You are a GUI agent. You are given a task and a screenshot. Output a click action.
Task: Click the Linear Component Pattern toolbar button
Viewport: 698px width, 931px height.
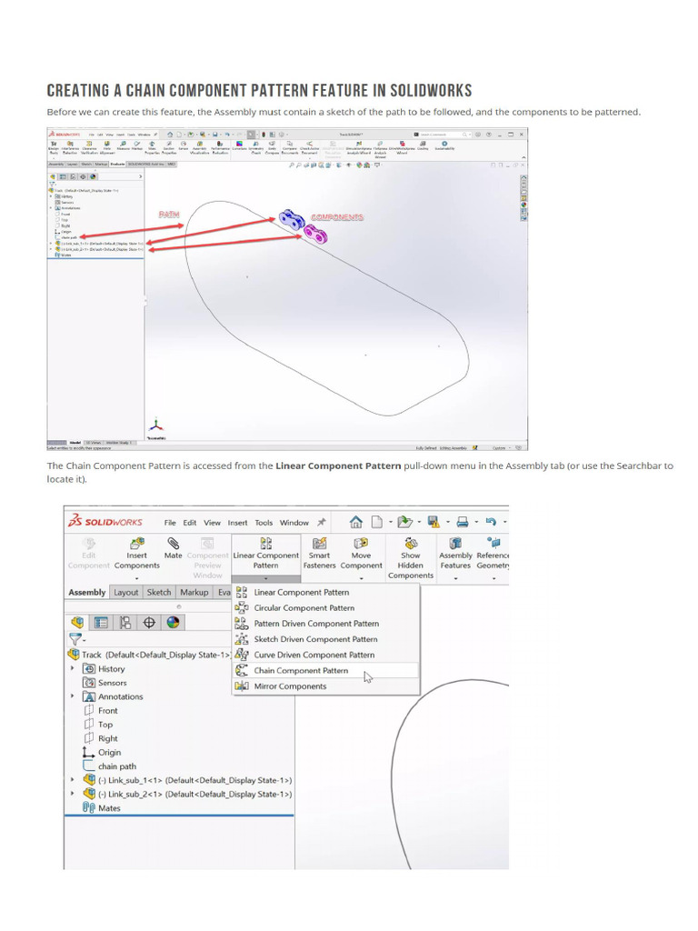pyautogui.click(x=266, y=553)
